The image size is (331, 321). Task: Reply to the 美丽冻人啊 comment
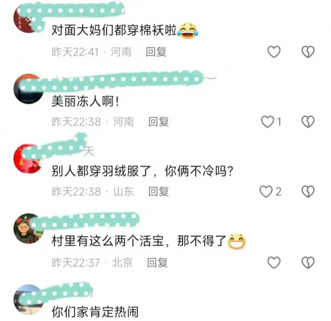pyautogui.click(x=158, y=122)
